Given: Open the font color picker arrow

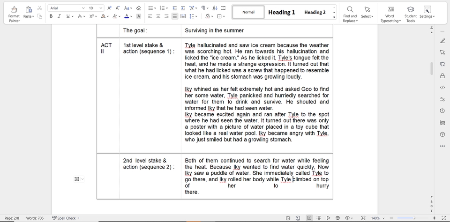Looking at the screenshot, I should click(x=131, y=16).
